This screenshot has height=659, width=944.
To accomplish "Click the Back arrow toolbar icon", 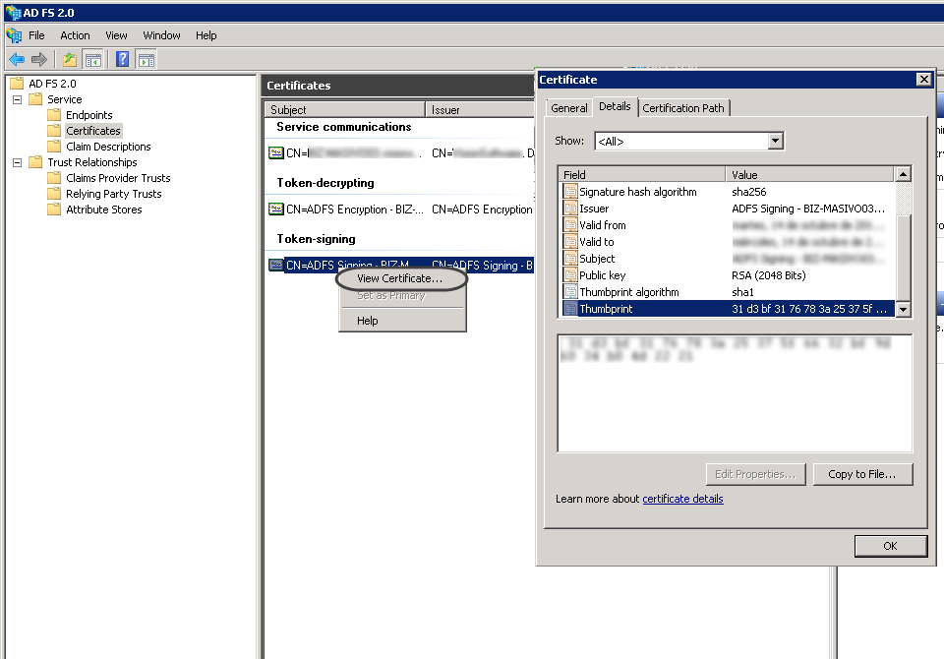I will coord(17,59).
